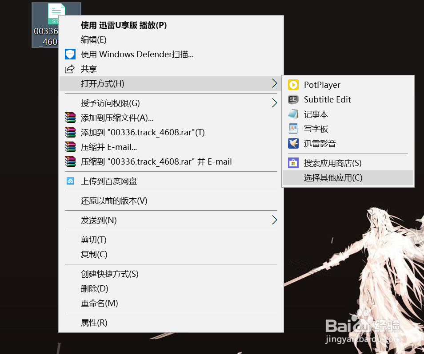Click WinRAR icon beside 压缩并 E-mail...
The height and width of the screenshot is (354, 424).
(70, 147)
